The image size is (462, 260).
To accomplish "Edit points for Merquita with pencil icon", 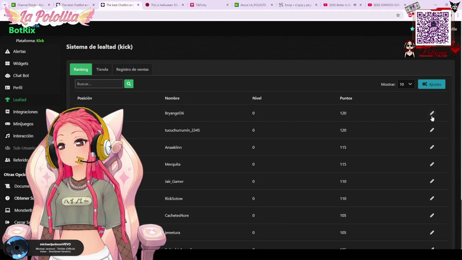I will coord(432,164).
